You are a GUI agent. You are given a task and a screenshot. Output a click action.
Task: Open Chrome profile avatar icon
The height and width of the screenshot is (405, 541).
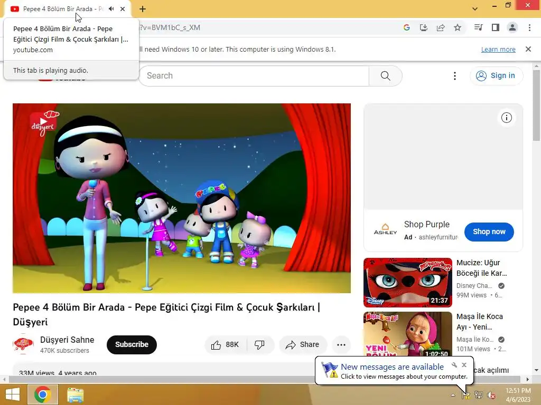[x=512, y=27]
